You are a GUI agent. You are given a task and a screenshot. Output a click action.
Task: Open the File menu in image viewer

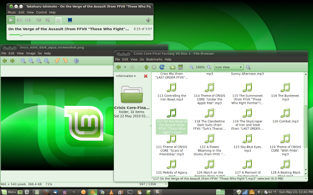pyautogui.click(x=4, y=53)
